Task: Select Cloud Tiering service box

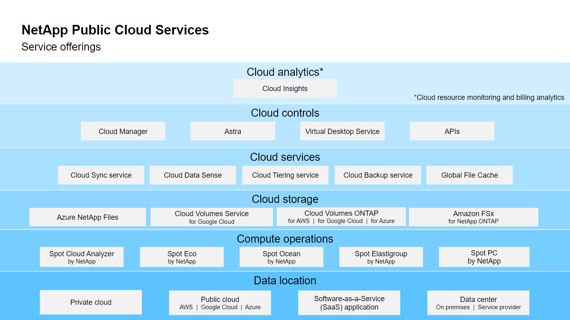Action: click(285, 175)
